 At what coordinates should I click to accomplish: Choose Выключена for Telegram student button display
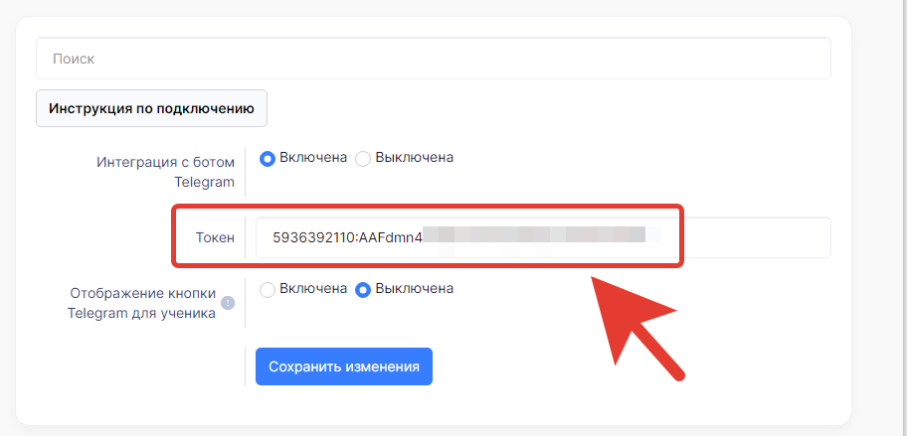pyautogui.click(x=363, y=290)
